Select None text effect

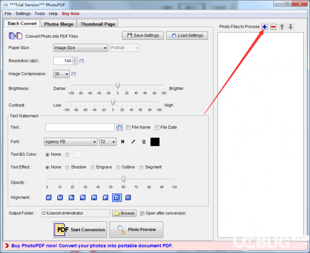[x=47, y=168]
